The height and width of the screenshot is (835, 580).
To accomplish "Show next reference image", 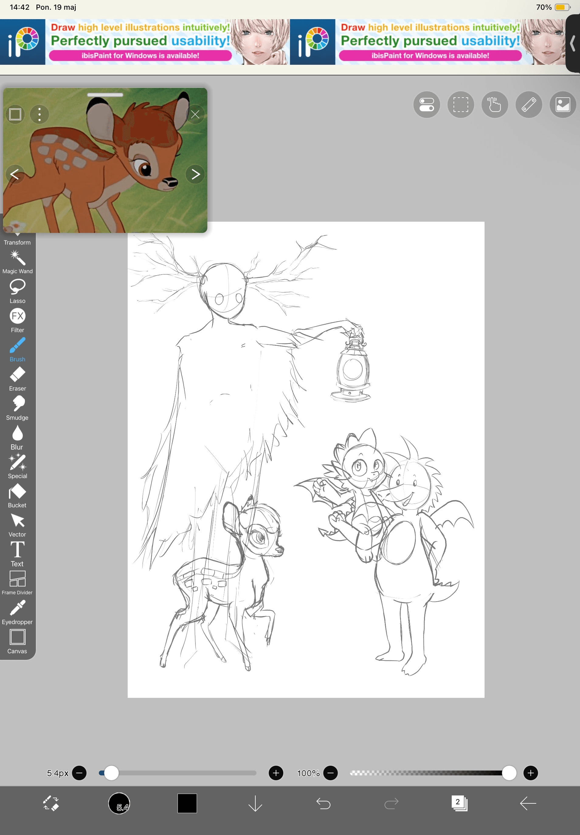I will (x=195, y=175).
